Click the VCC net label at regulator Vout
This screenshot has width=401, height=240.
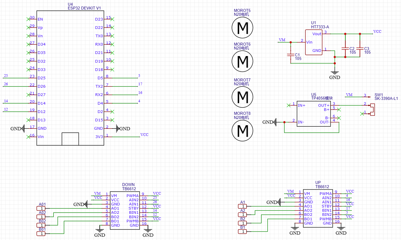point(377,32)
